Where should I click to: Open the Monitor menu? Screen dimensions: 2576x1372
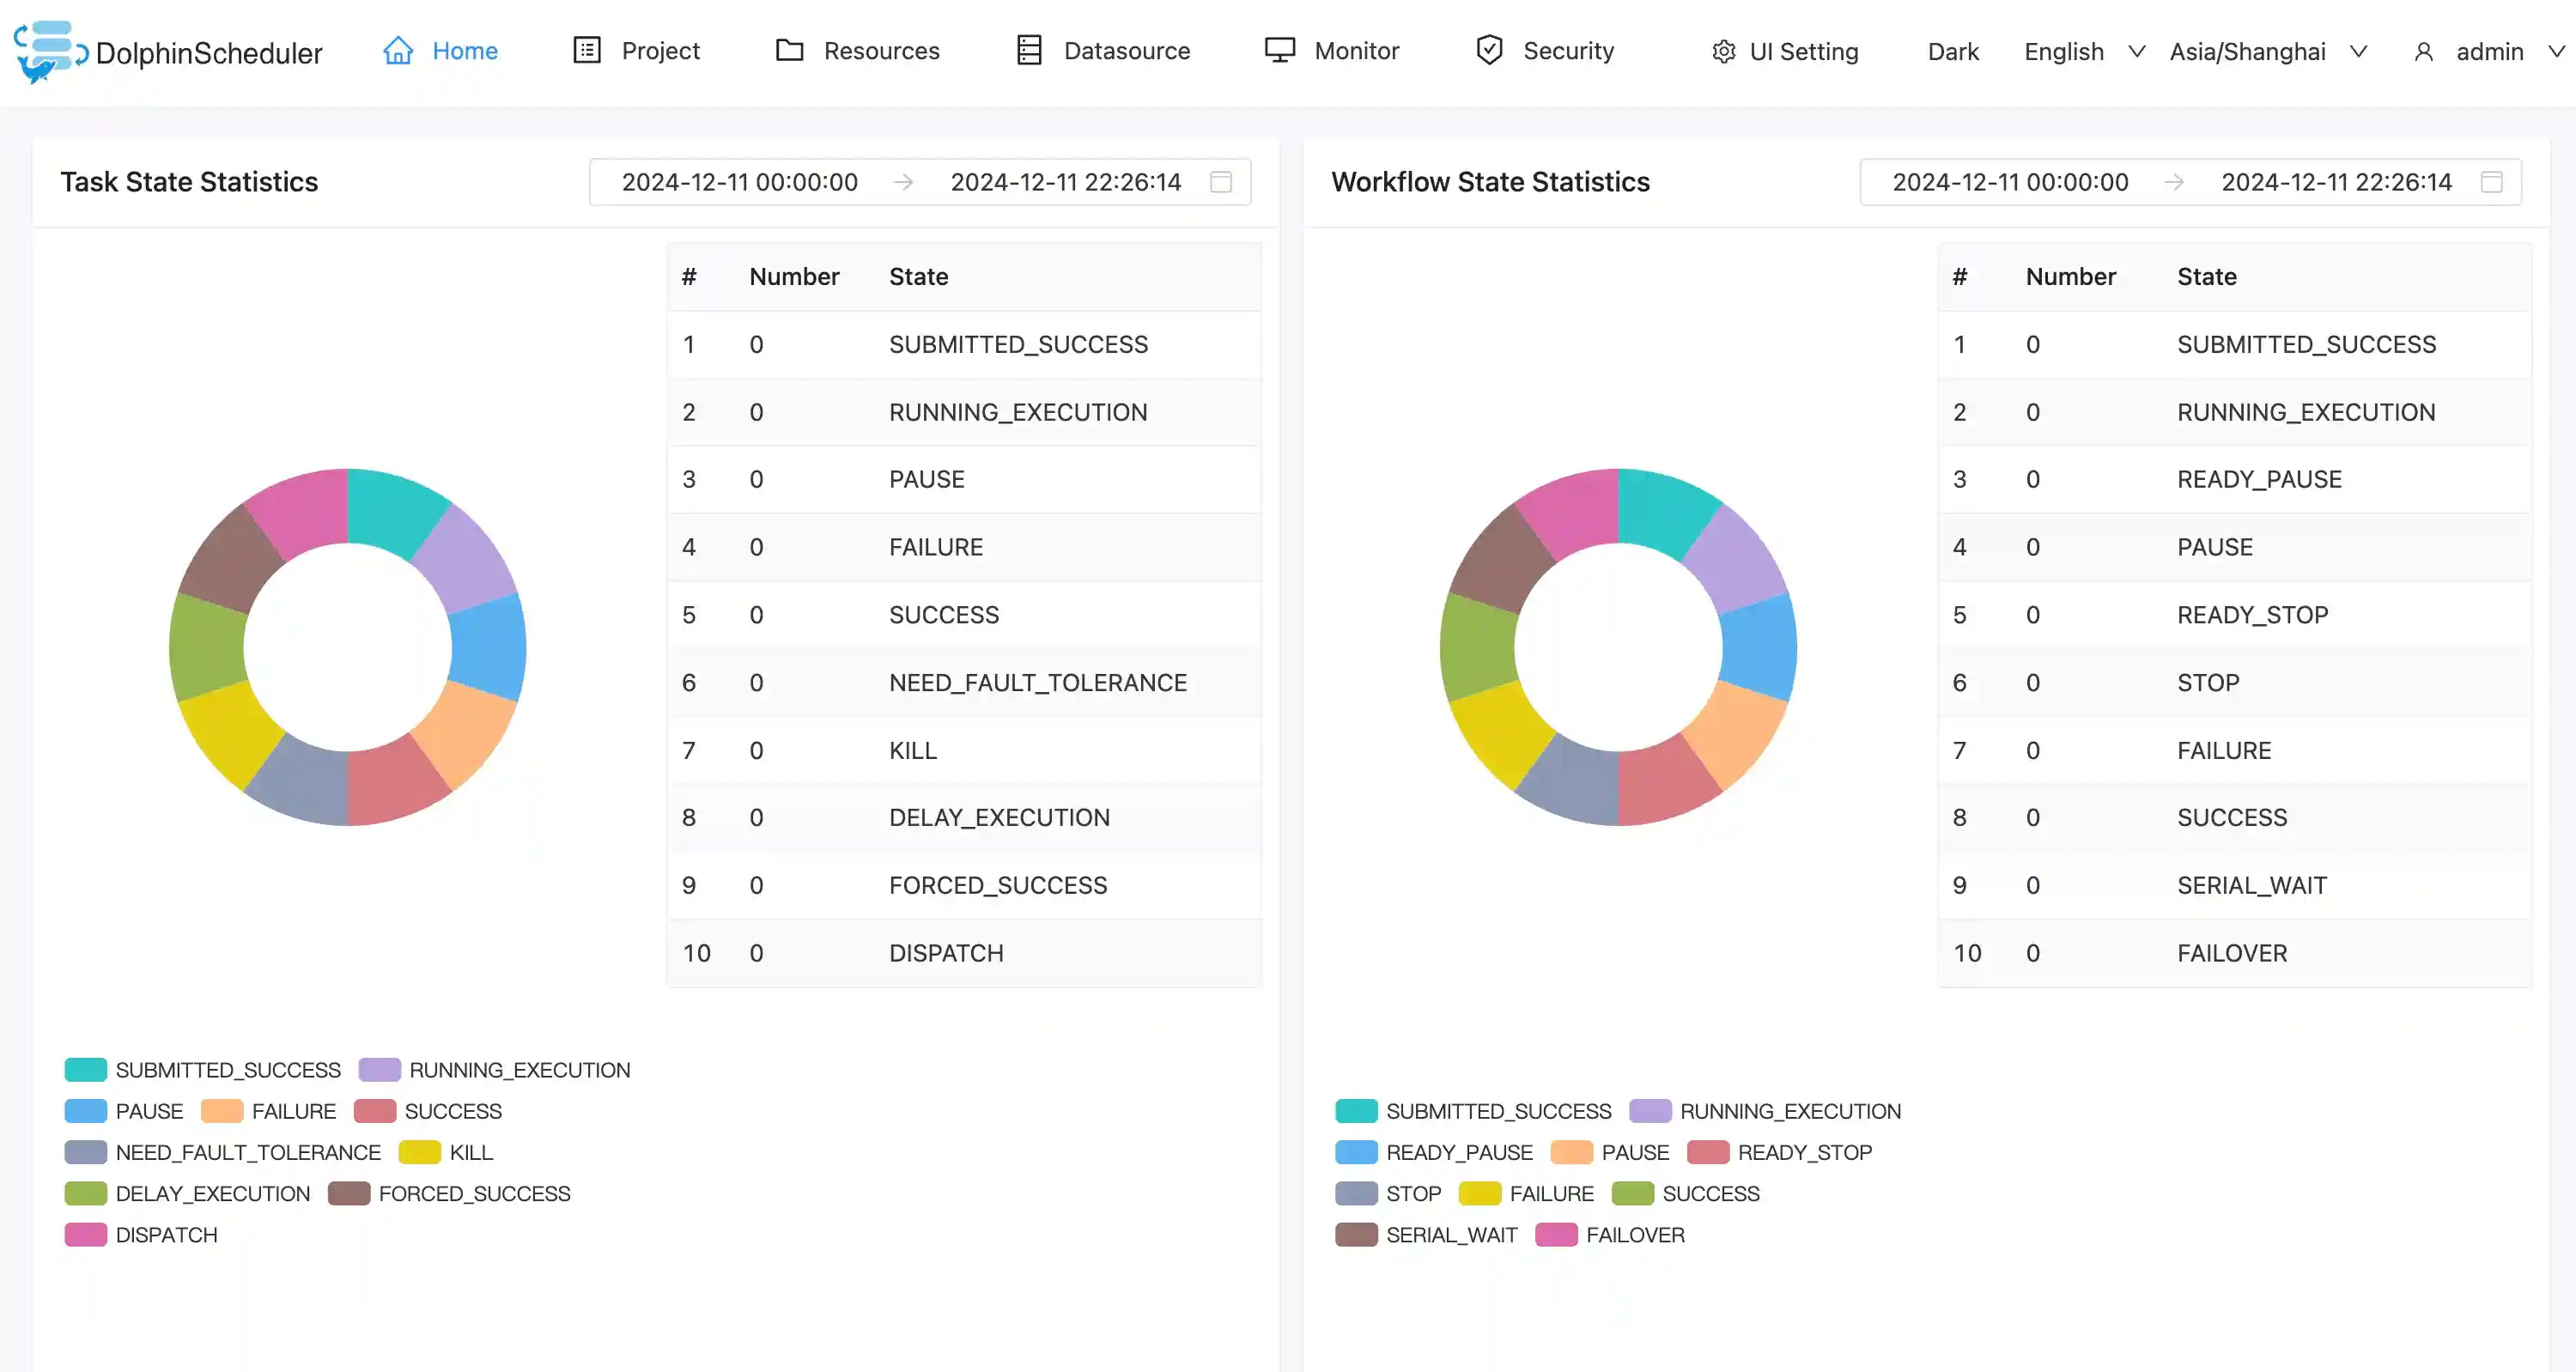pos(1356,51)
